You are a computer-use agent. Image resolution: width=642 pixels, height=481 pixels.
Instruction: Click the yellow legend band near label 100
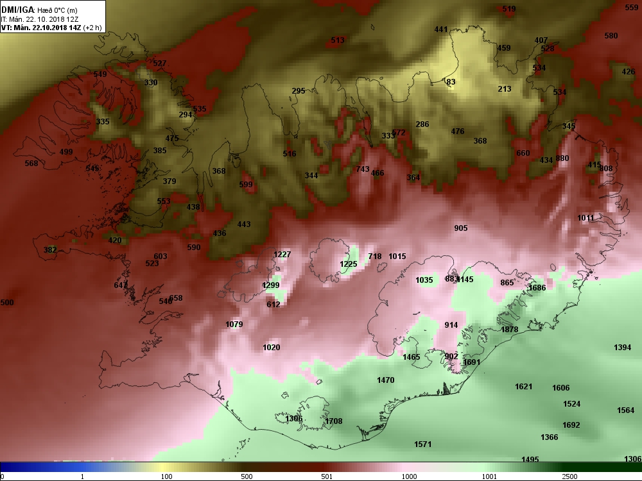(x=164, y=467)
